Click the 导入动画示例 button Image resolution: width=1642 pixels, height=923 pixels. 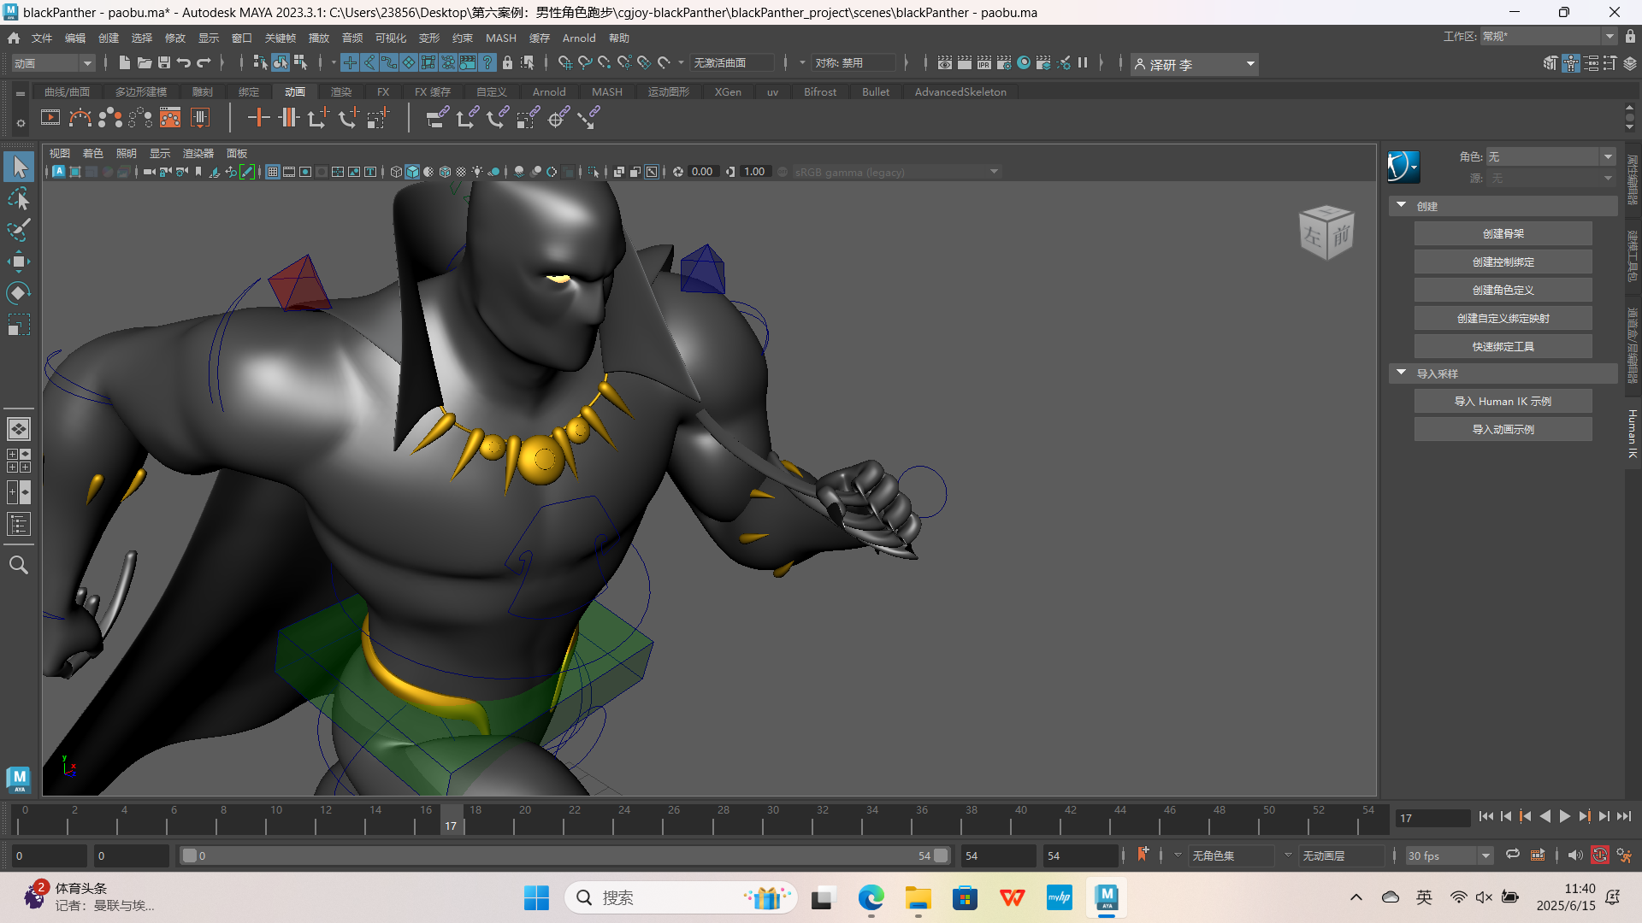[1503, 429]
